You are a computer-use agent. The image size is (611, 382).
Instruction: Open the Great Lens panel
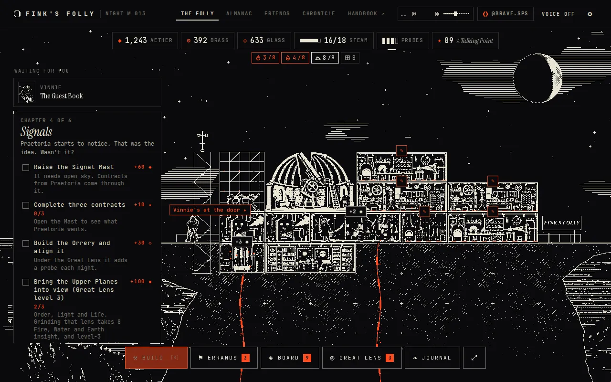[x=362, y=358]
